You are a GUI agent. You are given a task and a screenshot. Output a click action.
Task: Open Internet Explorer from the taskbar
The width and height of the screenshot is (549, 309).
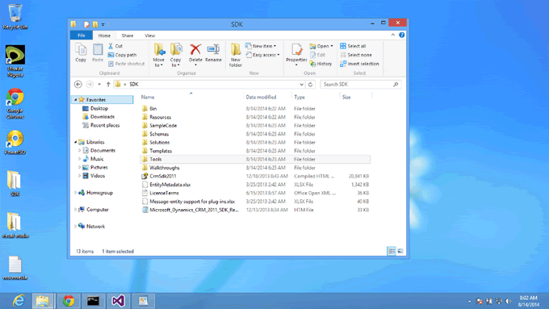(19, 301)
